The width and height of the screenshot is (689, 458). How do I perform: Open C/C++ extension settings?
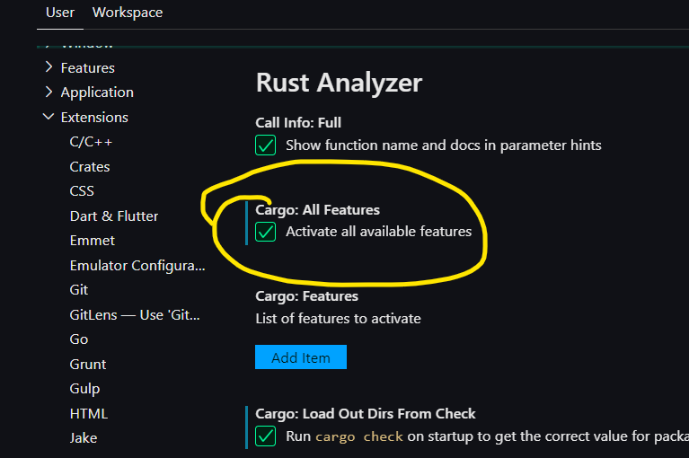91,142
